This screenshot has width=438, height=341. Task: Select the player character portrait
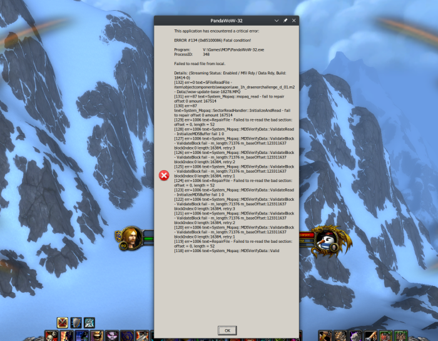132,237
